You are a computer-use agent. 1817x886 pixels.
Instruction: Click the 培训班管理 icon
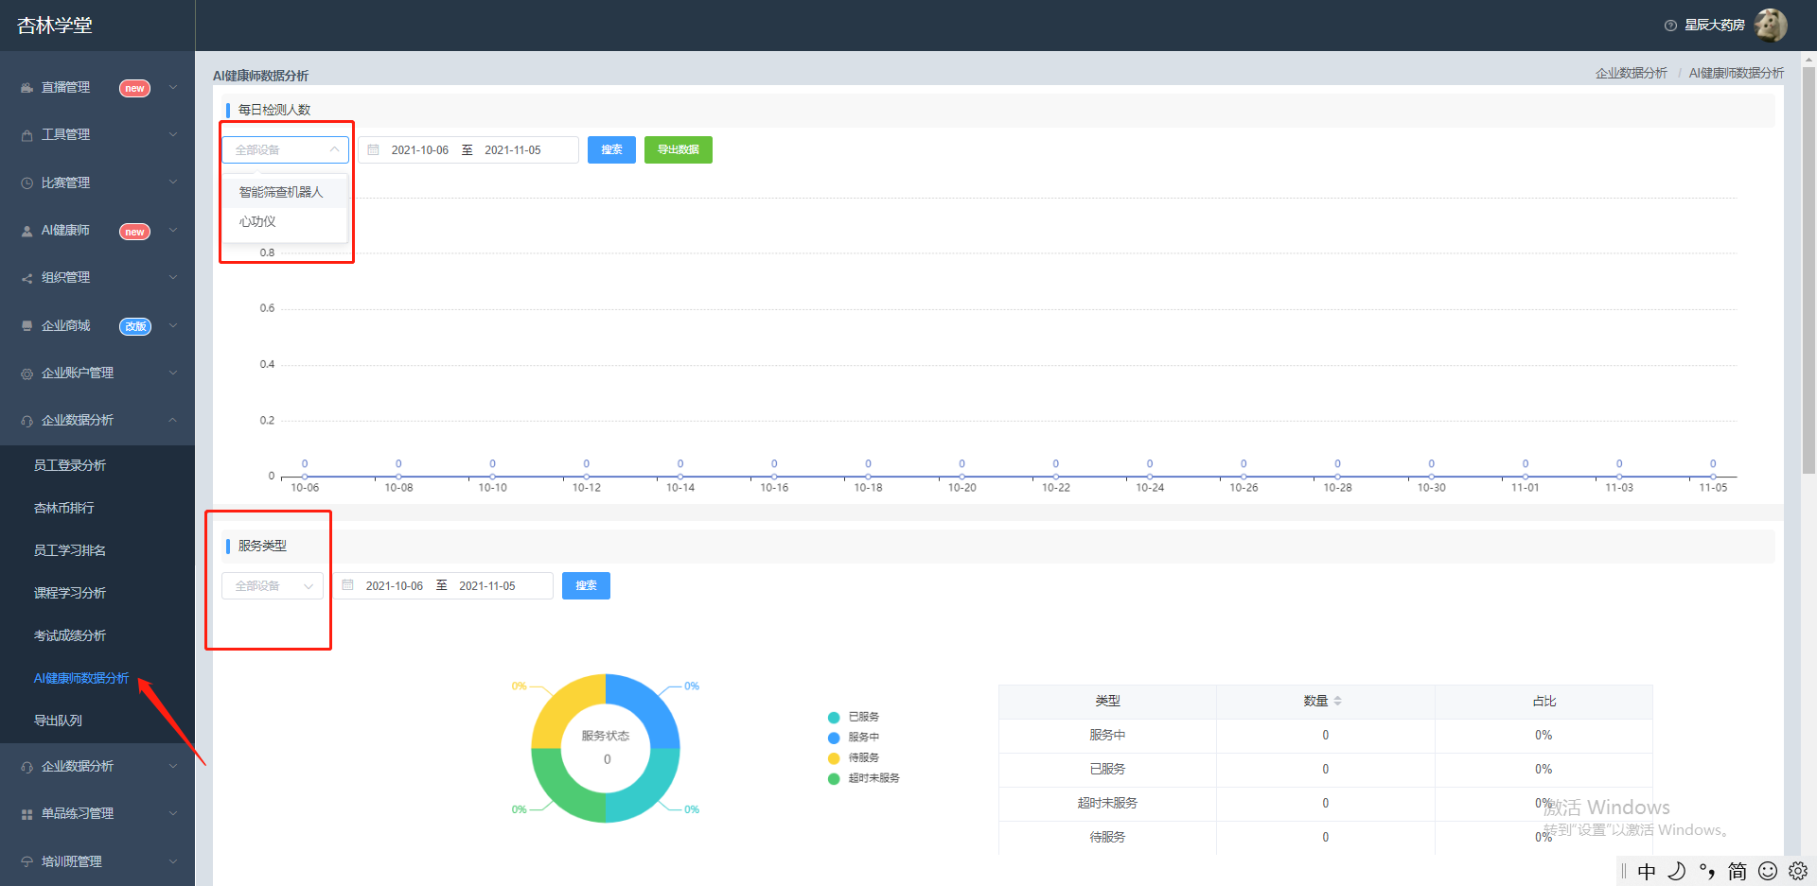point(26,861)
